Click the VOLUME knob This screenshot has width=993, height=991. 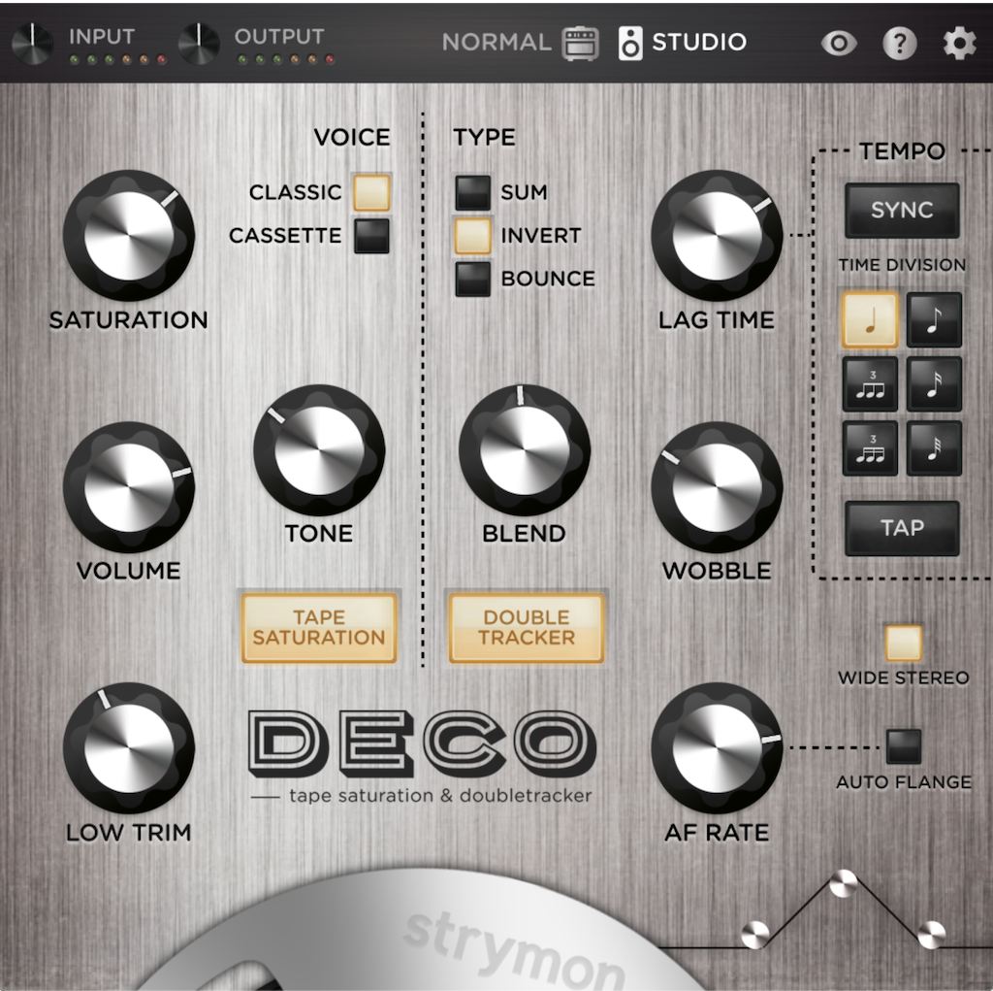click(x=129, y=487)
